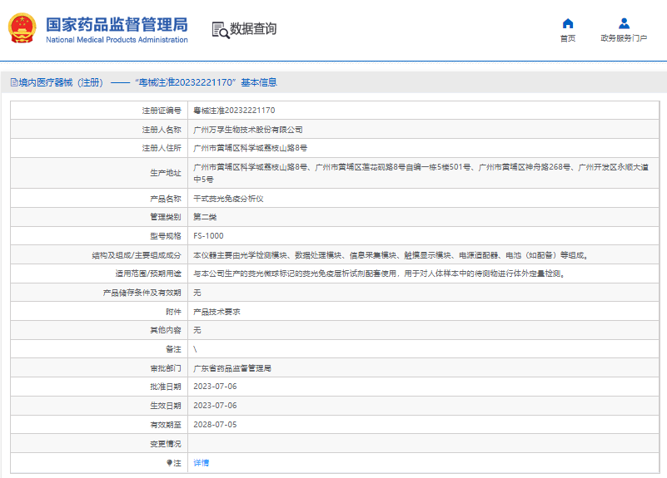Click the national emblem logo
This screenshot has height=478, width=667.
22,28
